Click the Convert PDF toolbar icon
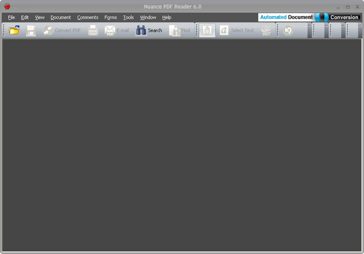This screenshot has height=254, width=364. tap(48, 31)
